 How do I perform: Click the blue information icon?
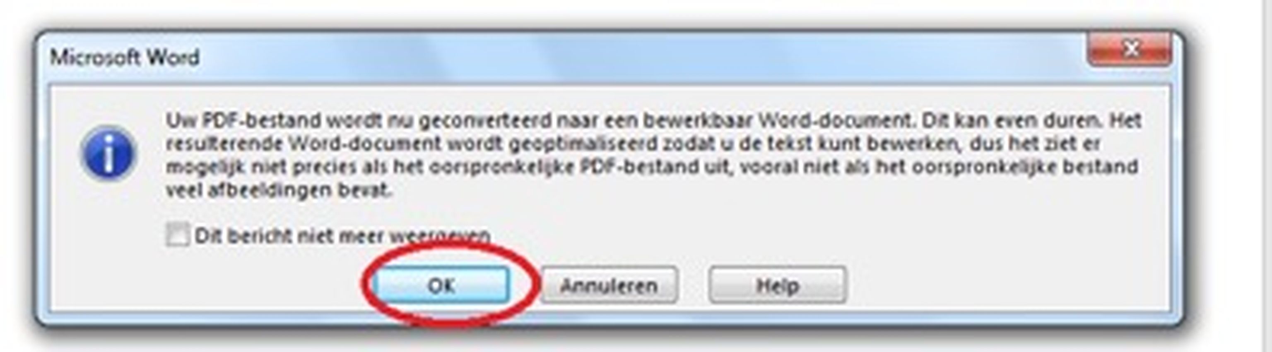[x=108, y=153]
